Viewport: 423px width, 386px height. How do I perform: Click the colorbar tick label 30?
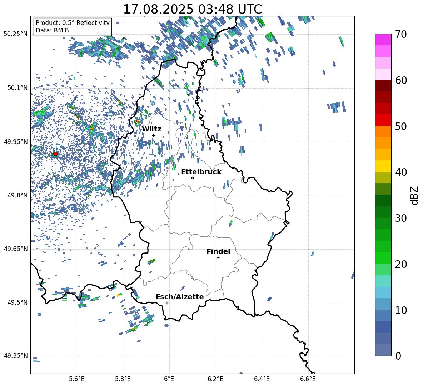click(x=401, y=218)
